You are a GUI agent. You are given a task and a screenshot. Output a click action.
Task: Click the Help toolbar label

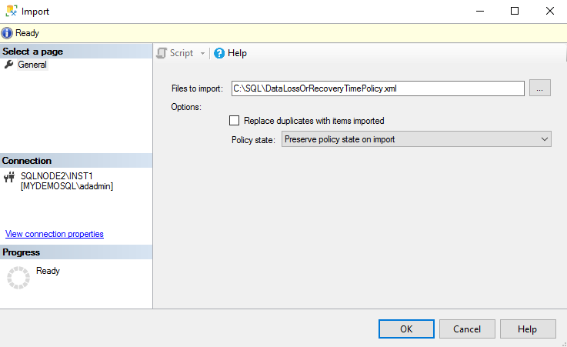(x=237, y=53)
